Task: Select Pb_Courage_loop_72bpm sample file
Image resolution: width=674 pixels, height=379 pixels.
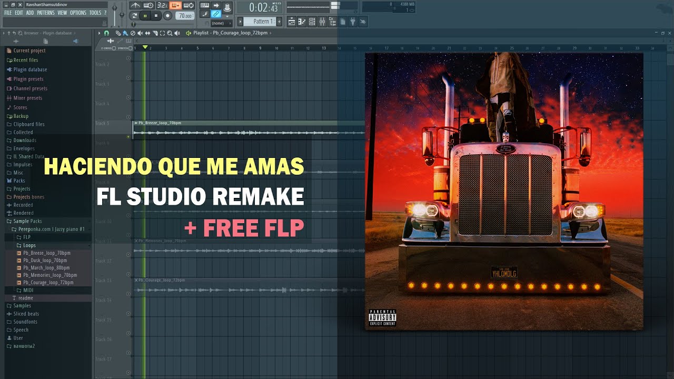Action: [x=48, y=283]
